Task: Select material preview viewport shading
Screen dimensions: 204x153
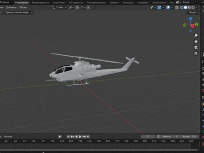Action: point(189,8)
